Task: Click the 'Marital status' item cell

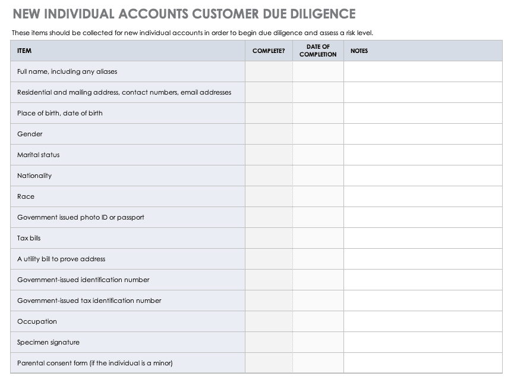Action: [x=128, y=155]
